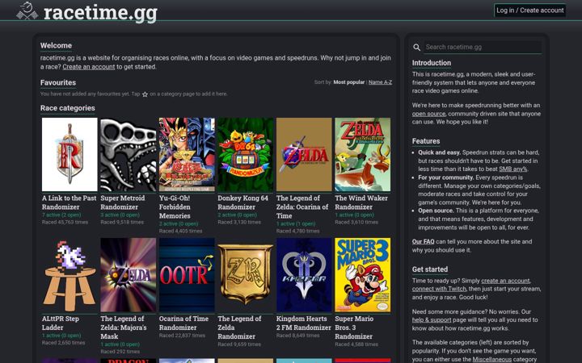Click 'Raced 3,610 times' text
This screenshot has width=582, height=363.
coord(356,223)
